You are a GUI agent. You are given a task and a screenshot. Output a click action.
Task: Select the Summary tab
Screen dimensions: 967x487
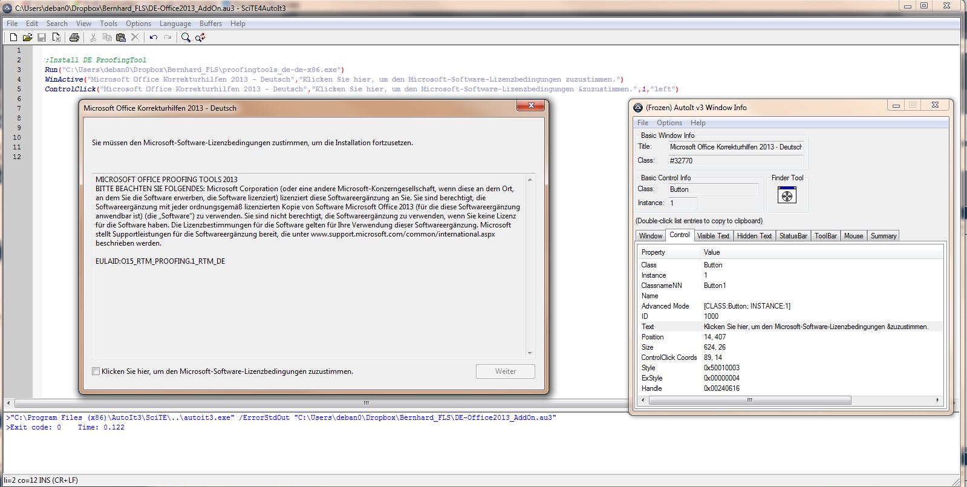pyautogui.click(x=883, y=236)
